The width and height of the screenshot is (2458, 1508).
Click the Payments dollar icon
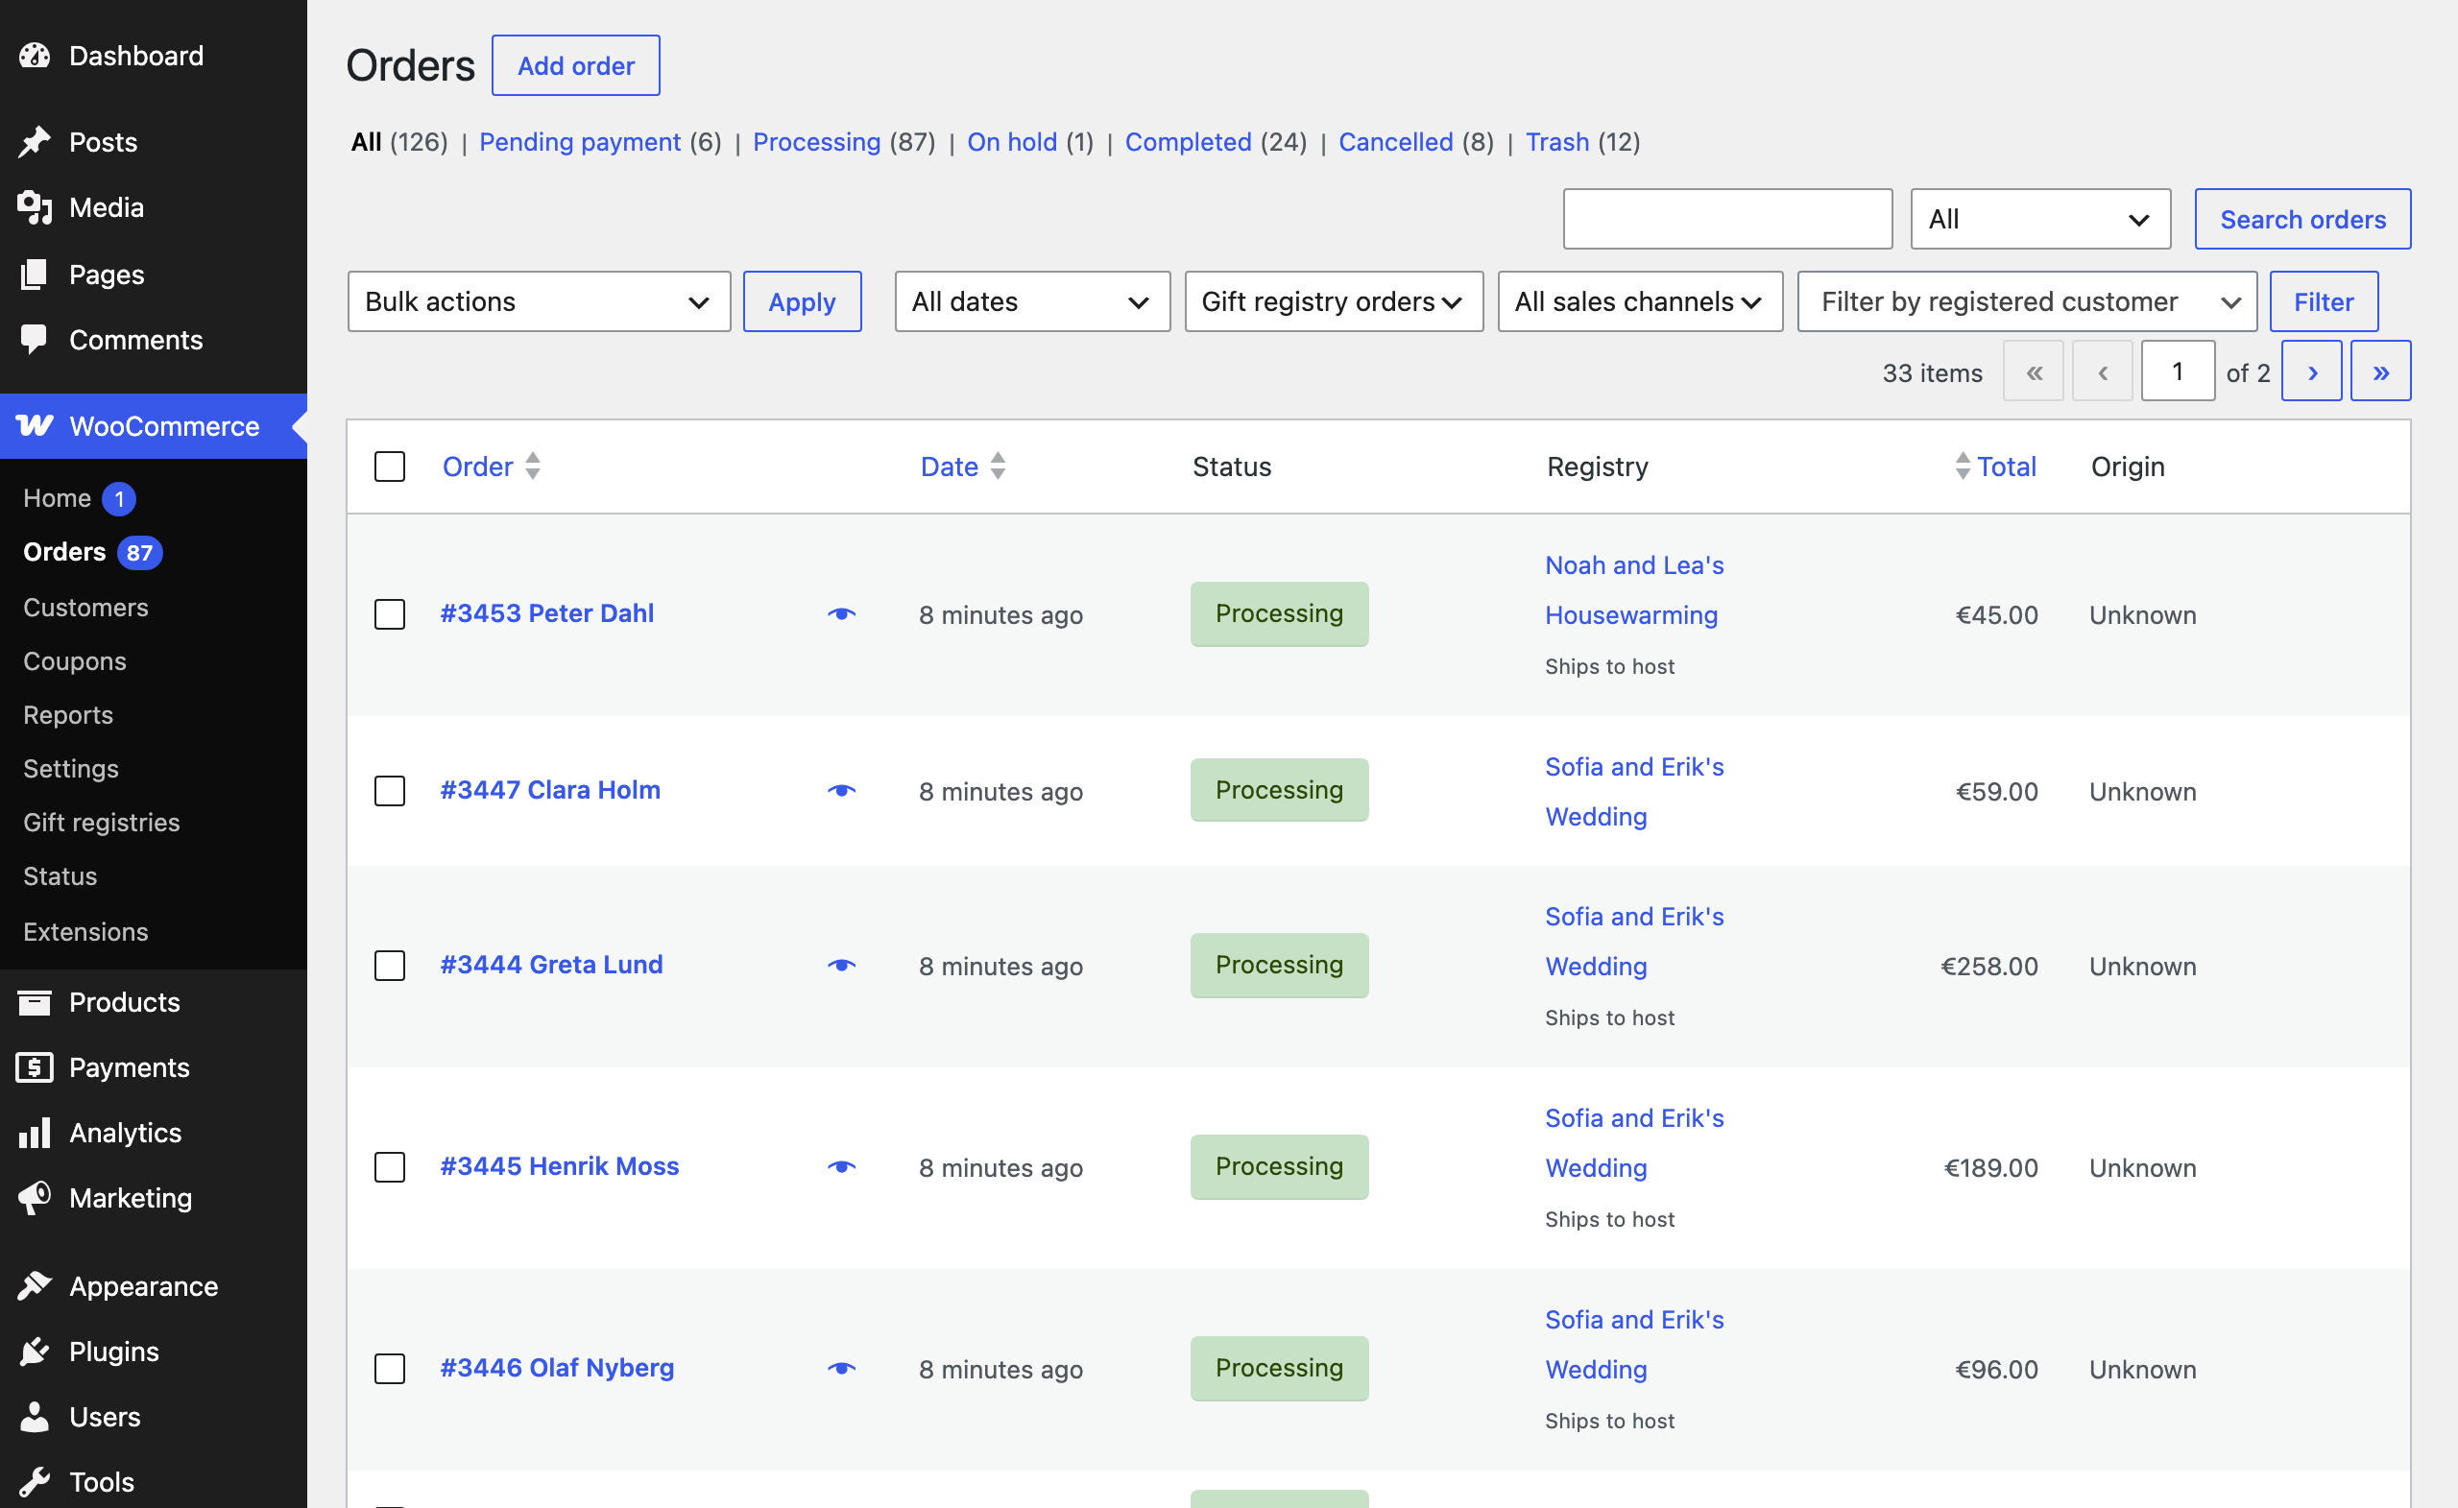(x=35, y=1067)
